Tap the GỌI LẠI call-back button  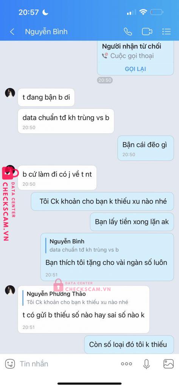pyautogui.click(x=135, y=69)
